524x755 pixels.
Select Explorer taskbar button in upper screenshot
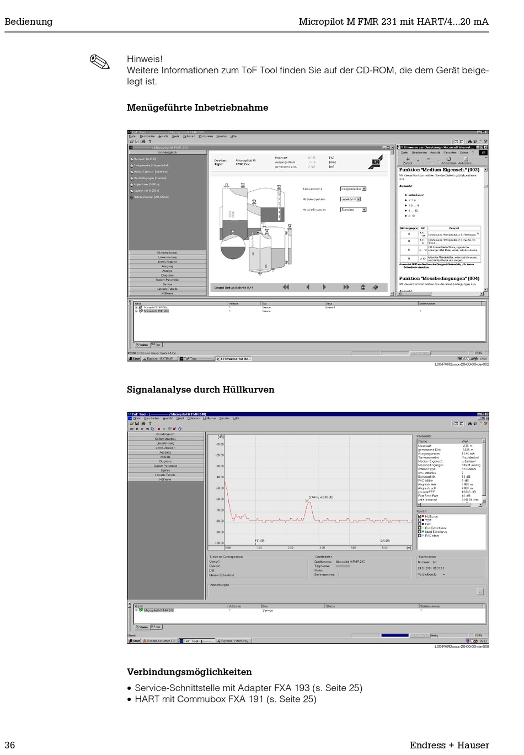tap(159, 359)
